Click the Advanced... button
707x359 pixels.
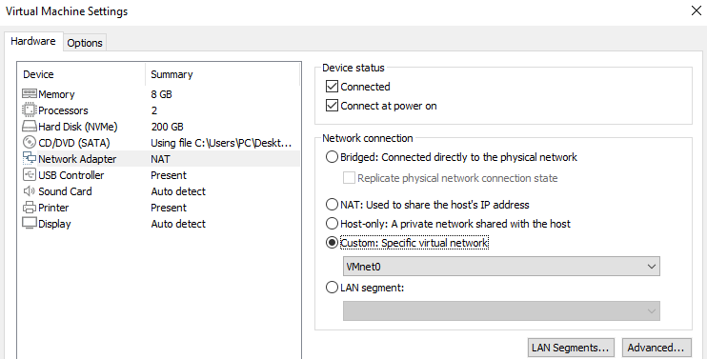656,348
